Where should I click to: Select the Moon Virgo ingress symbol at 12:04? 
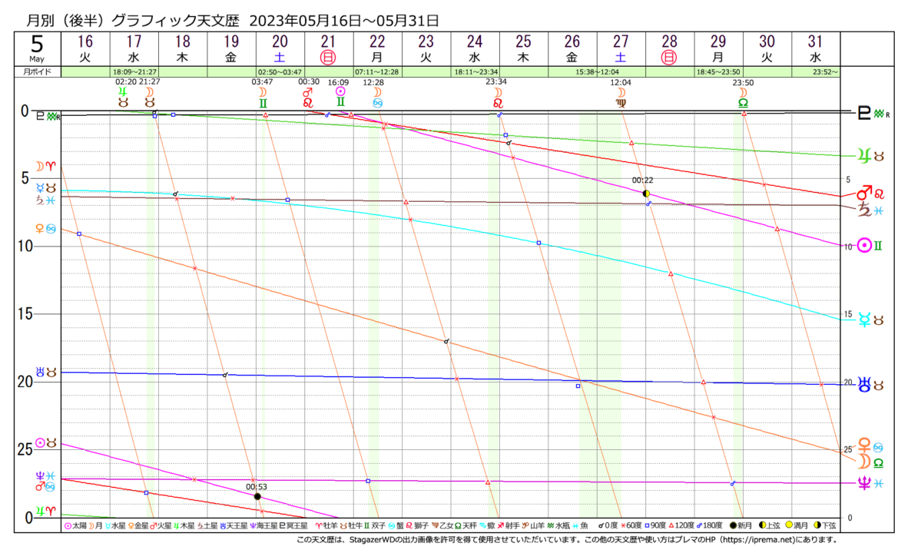click(620, 97)
